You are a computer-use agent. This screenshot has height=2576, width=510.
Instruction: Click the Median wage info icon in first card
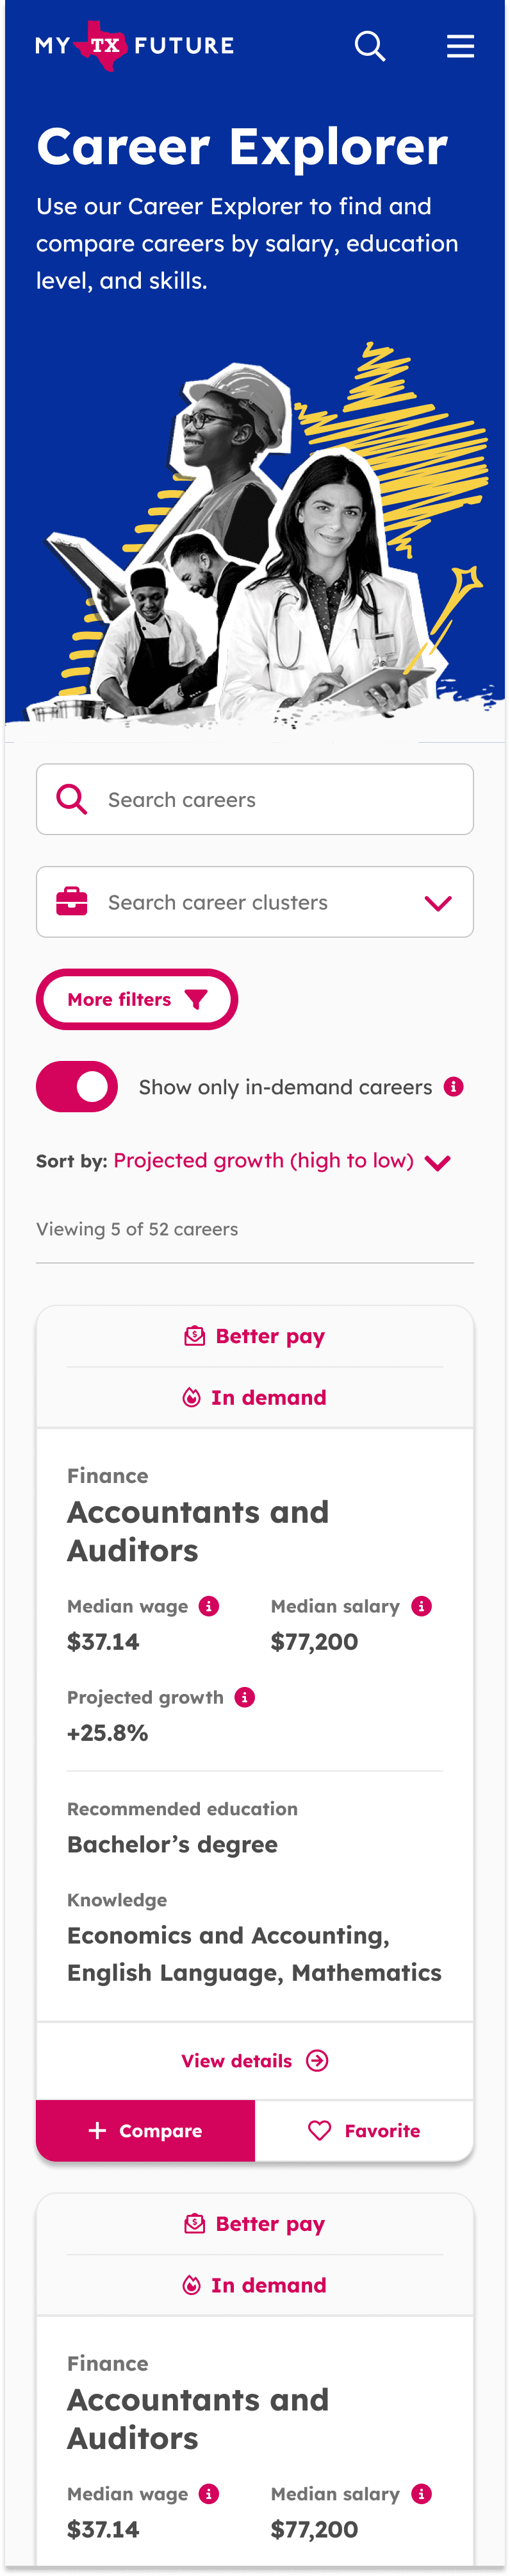point(209,1606)
